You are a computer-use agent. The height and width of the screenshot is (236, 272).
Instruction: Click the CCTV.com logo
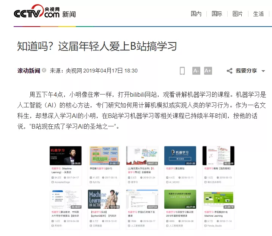[x=36, y=11]
